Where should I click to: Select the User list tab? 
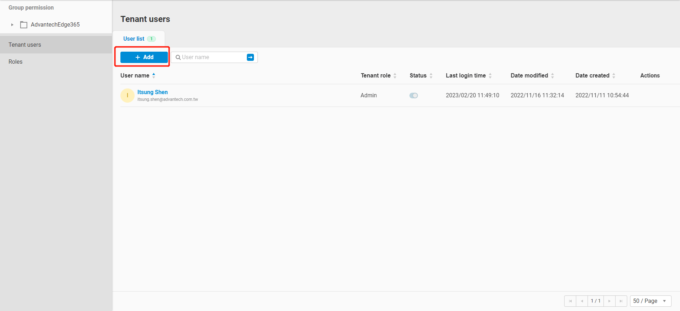[x=134, y=39]
